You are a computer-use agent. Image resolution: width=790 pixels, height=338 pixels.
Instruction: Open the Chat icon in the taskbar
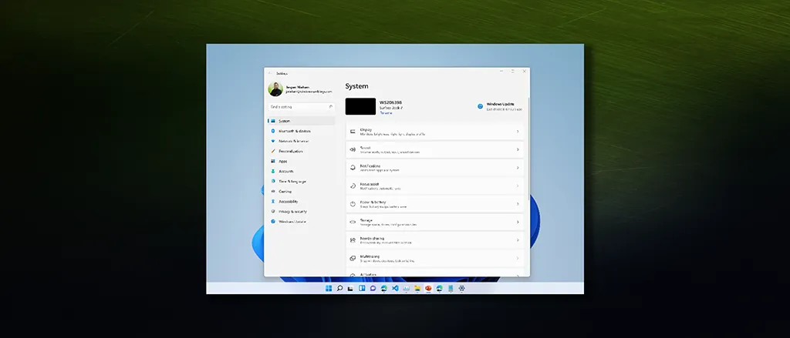pyautogui.click(x=373, y=288)
